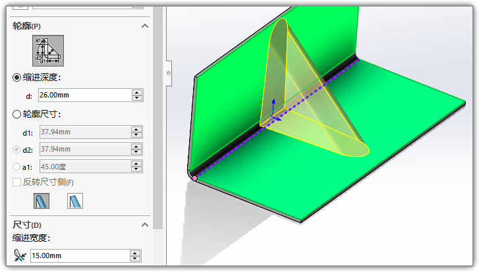Click the d depth field showing 26.00mm
Image resolution: width=479 pixels, height=272 pixels.
point(83,95)
